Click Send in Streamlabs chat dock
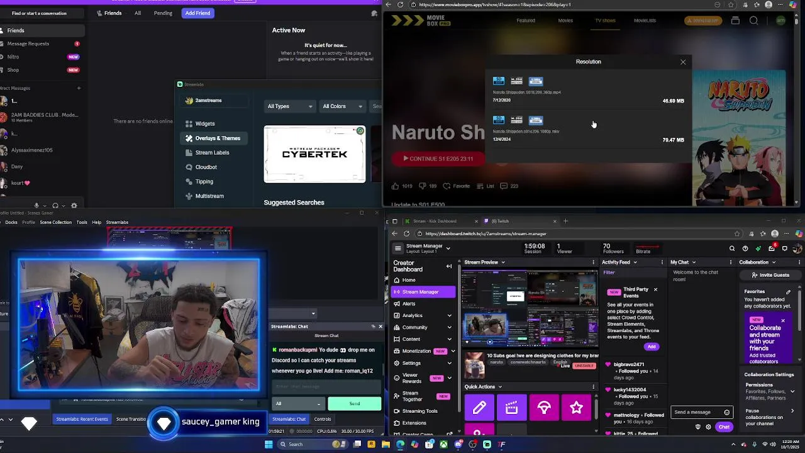Image resolution: width=805 pixels, height=453 pixels. point(355,404)
